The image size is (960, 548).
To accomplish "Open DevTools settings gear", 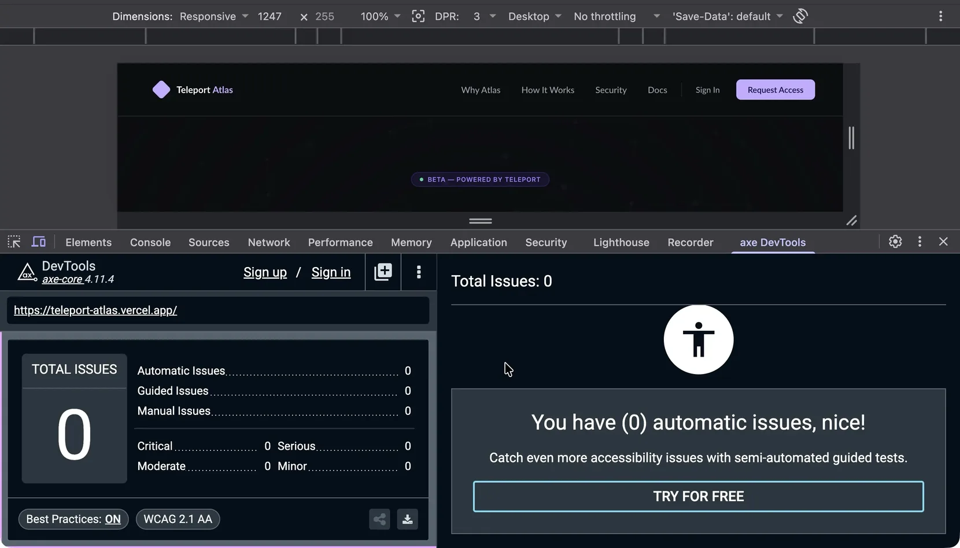I will pyautogui.click(x=895, y=242).
